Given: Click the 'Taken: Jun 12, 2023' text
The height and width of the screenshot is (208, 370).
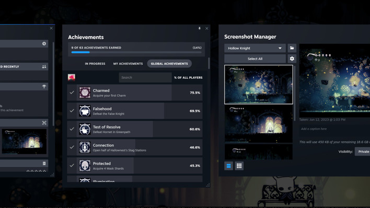Looking at the screenshot, I should pyautogui.click(x=322, y=120).
